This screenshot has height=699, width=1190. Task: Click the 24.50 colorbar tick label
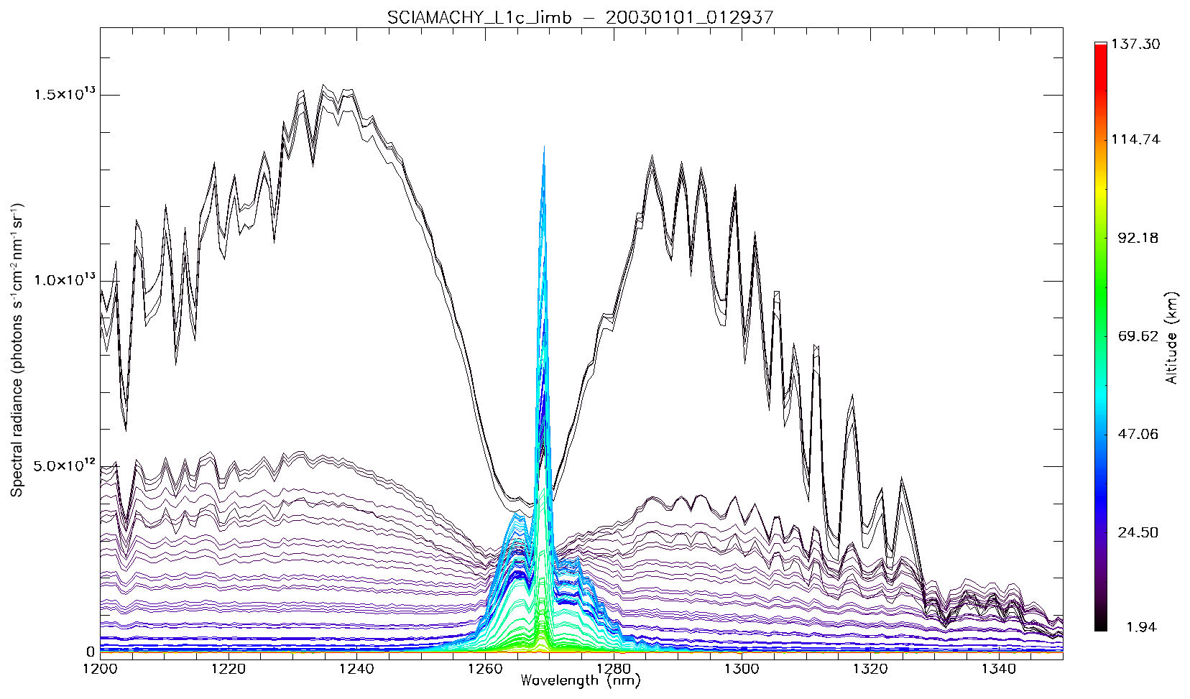click(1138, 532)
